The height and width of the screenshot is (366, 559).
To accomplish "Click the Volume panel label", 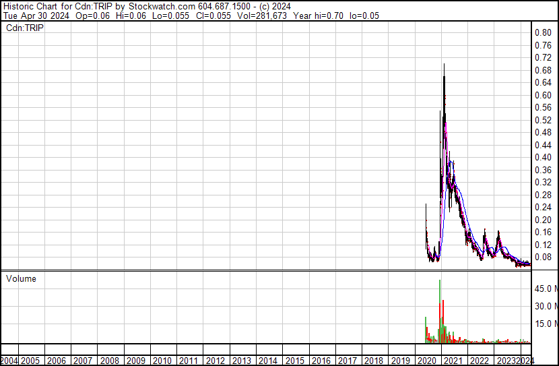I will coord(21,278).
